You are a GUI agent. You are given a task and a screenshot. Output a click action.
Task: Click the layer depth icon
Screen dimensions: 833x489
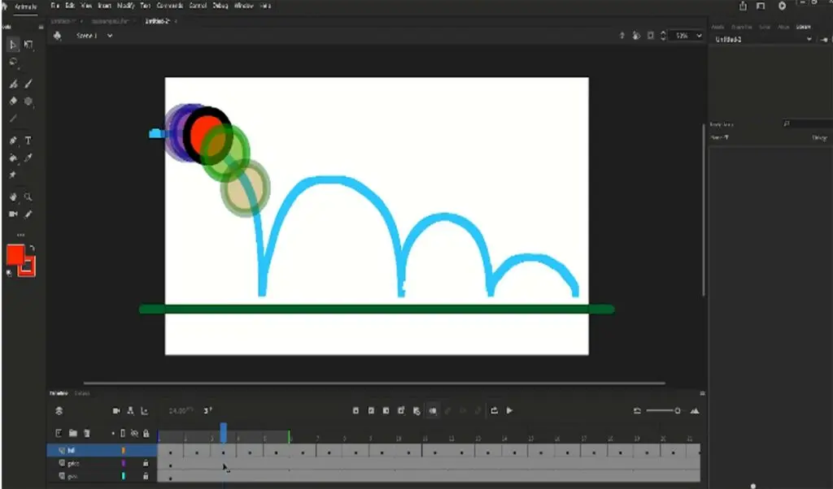(144, 411)
